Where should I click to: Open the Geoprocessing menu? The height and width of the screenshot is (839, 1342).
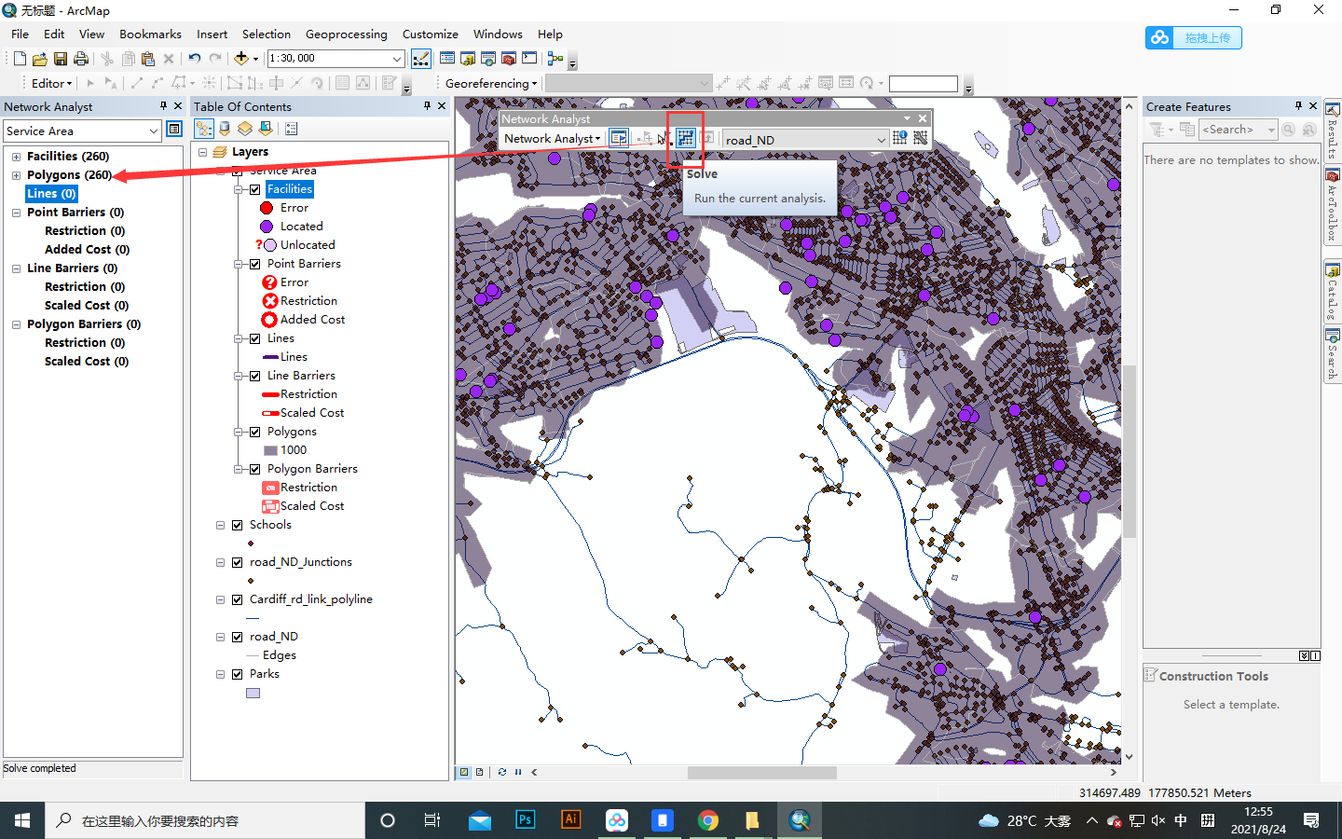[347, 34]
